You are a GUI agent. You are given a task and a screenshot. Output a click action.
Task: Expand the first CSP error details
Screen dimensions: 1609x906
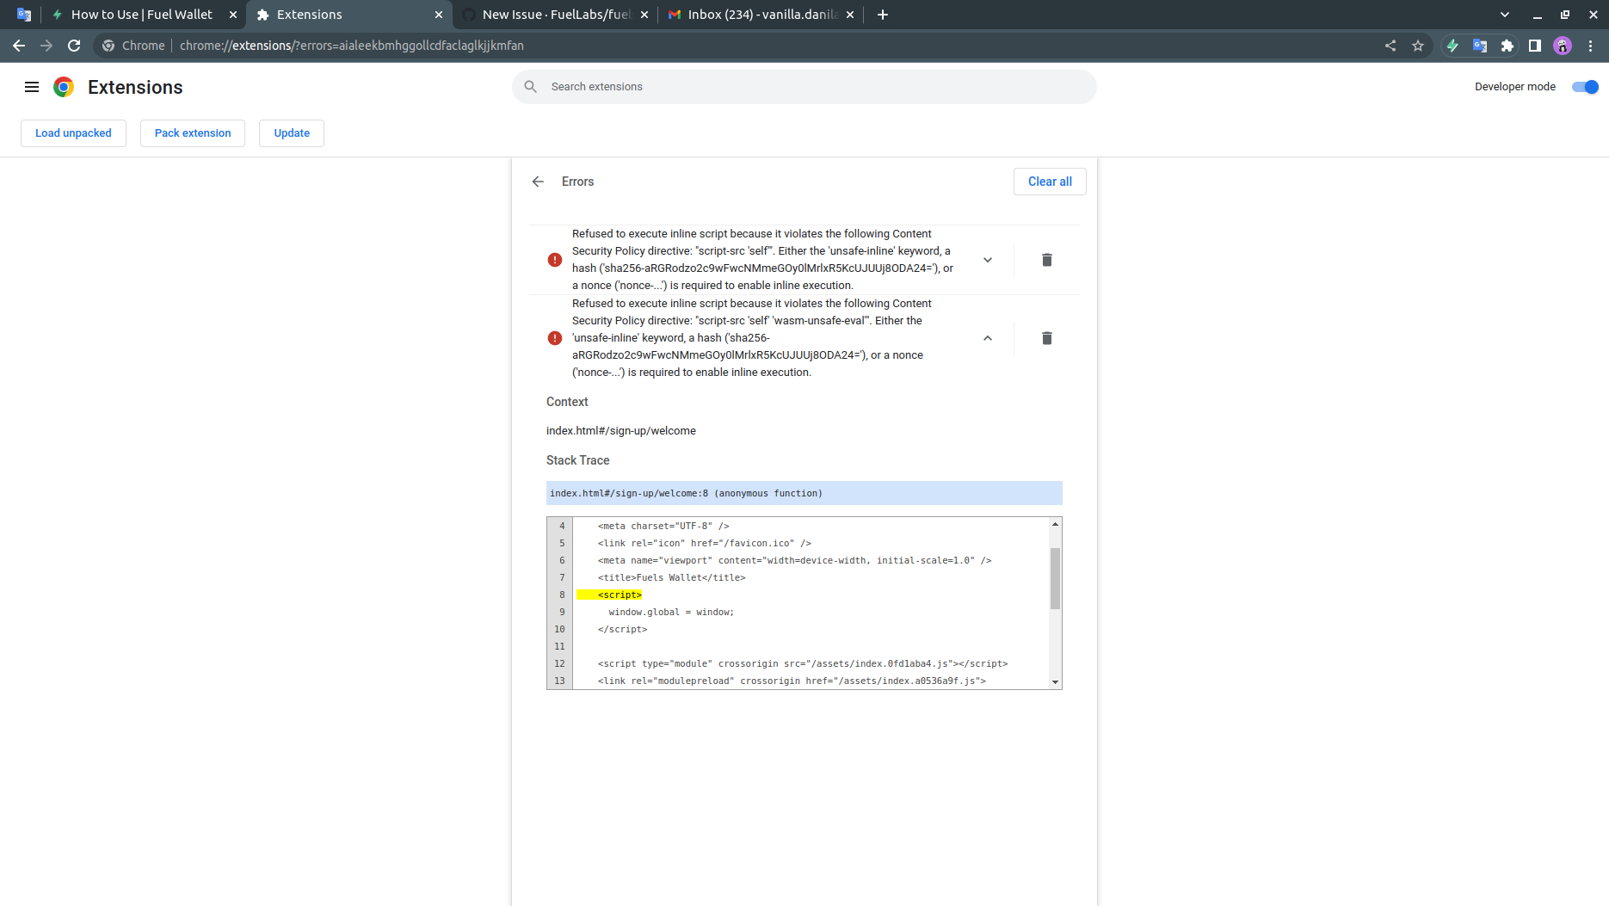(988, 259)
